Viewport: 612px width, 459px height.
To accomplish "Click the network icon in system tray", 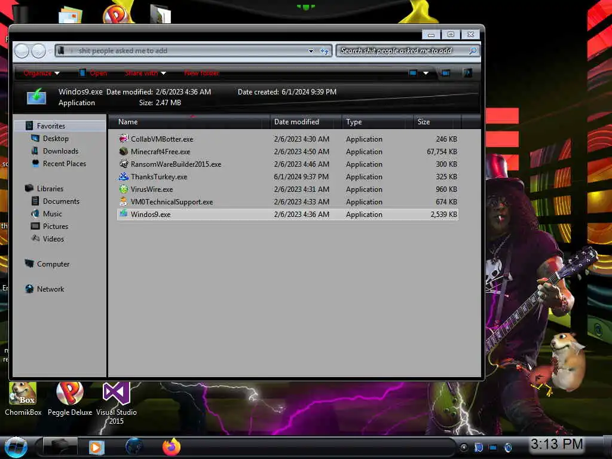I will pos(493,447).
